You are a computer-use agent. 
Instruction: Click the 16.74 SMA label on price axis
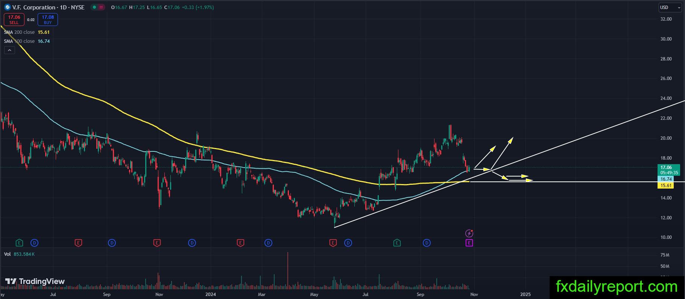click(x=665, y=179)
